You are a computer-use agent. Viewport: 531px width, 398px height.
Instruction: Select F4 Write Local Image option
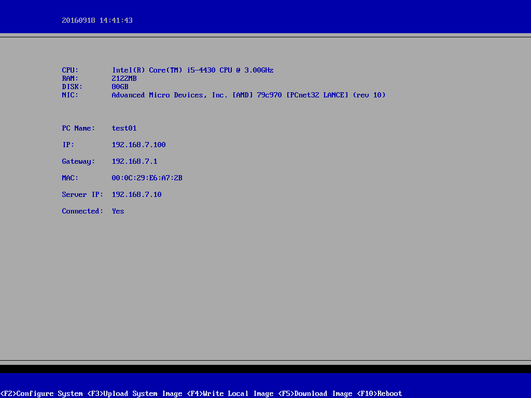pos(230,394)
